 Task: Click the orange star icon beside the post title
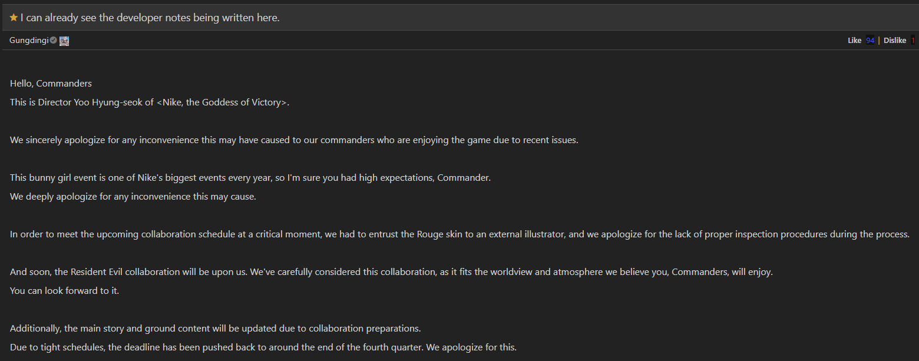pyautogui.click(x=14, y=18)
